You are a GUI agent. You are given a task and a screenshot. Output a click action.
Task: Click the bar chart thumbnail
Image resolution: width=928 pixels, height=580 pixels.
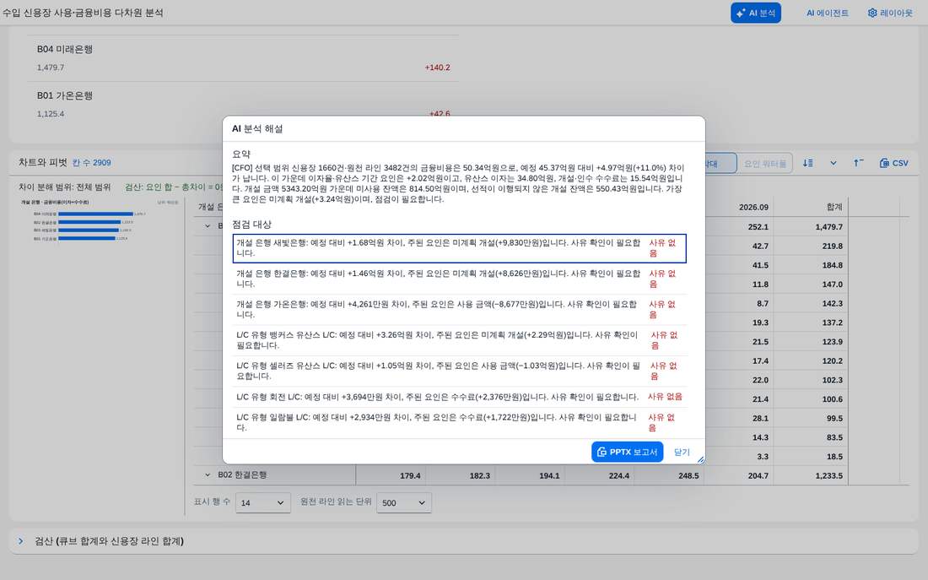click(100, 220)
